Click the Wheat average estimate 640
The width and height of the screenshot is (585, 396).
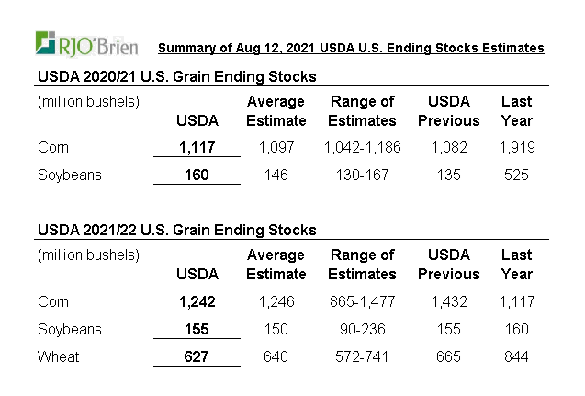276,356
